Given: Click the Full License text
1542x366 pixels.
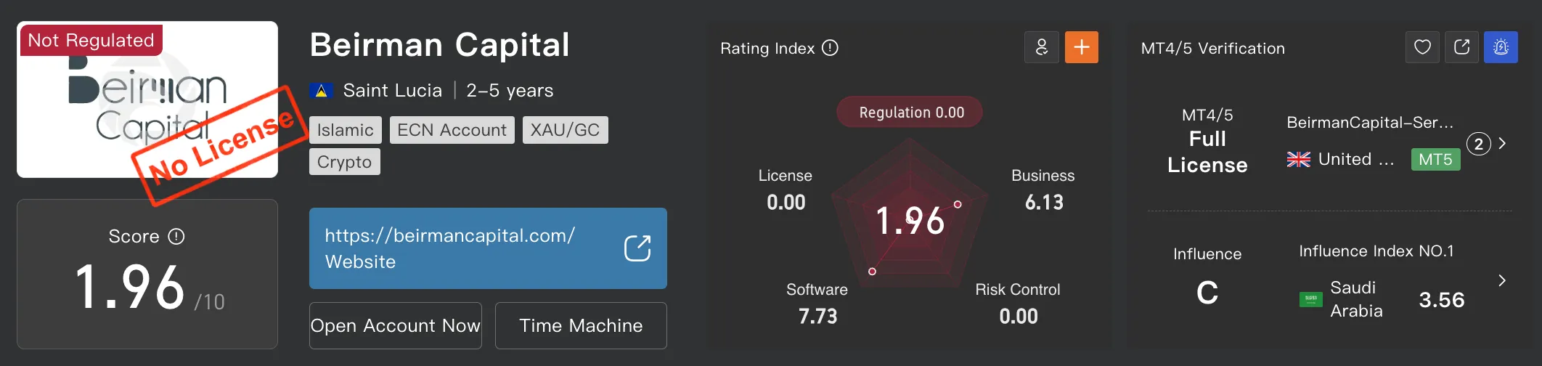Looking at the screenshot, I should [1207, 152].
